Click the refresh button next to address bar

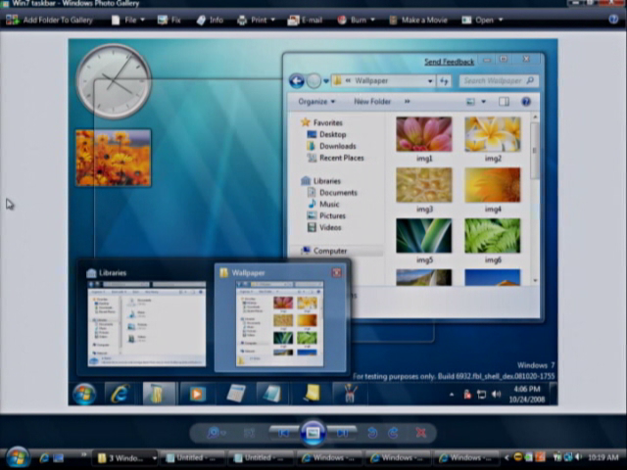tap(444, 81)
